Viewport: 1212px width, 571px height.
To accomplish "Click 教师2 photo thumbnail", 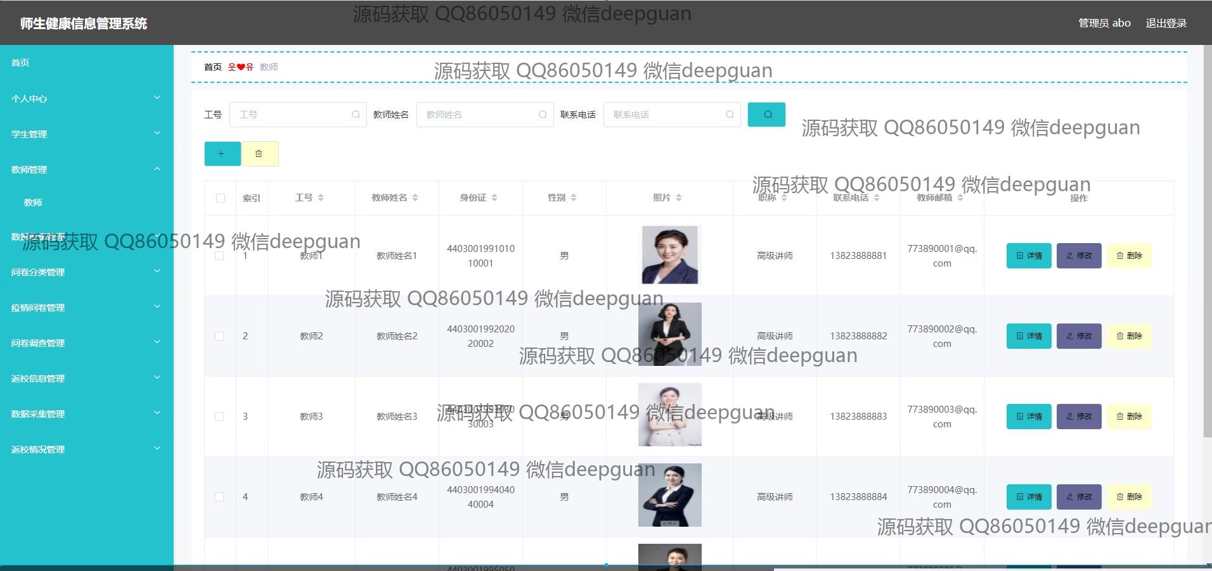I will coord(670,334).
